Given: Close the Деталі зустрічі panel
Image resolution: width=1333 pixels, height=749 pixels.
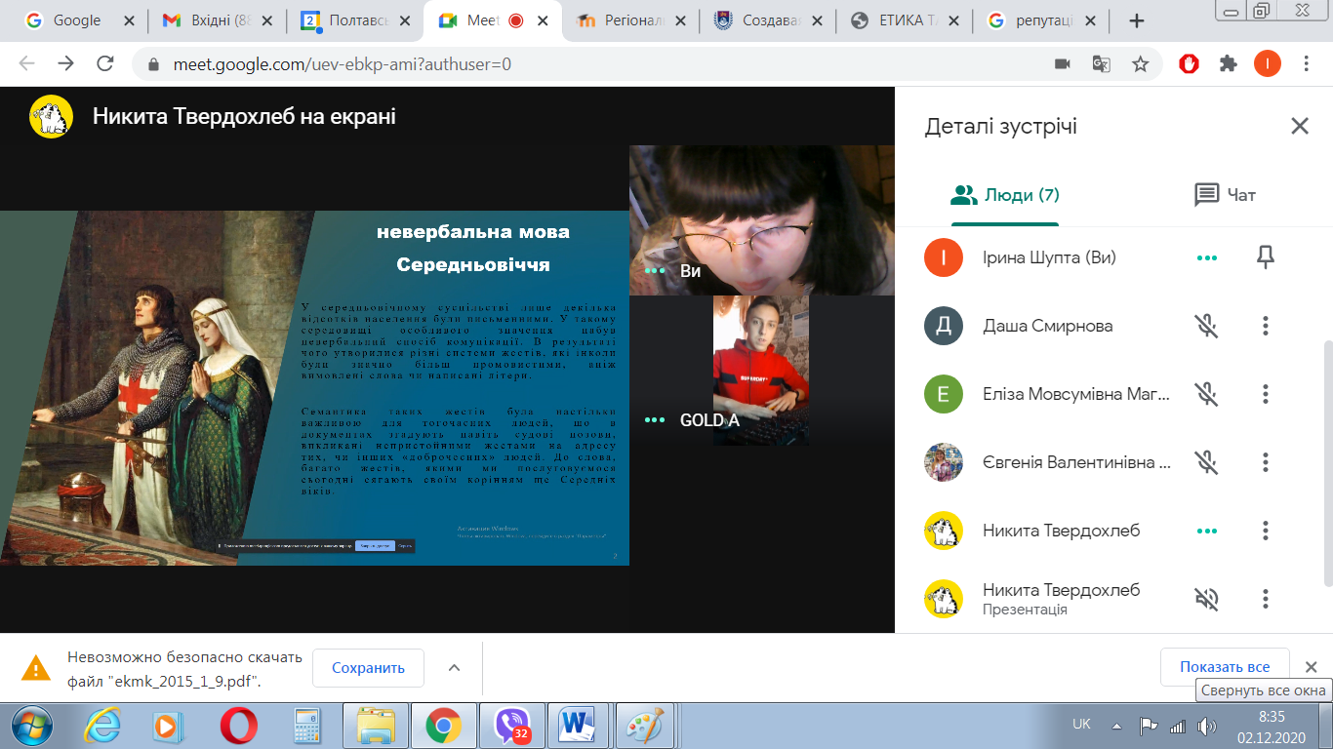Looking at the screenshot, I should [1300, 126].
